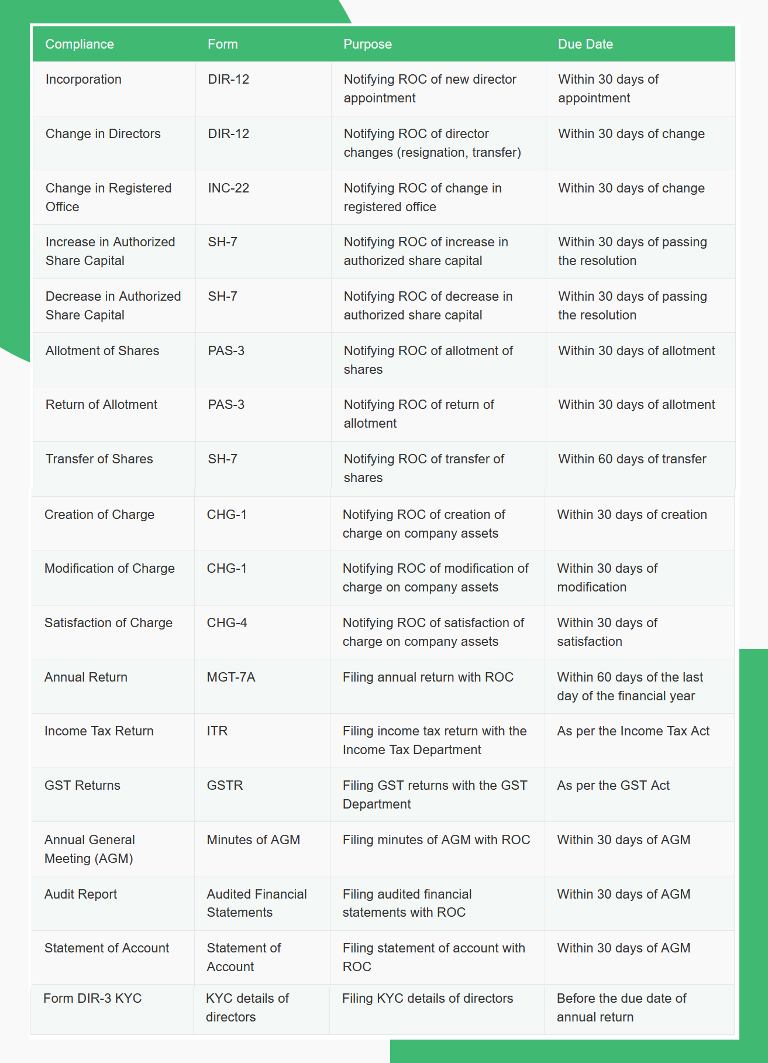This screenshot has width=768, height=1063.
Task: Click the Audit Report compliance cell
Action: point(81,895)
